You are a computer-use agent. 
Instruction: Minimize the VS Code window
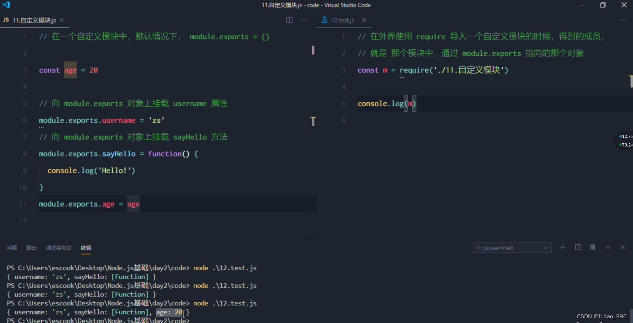pos(581,5)
